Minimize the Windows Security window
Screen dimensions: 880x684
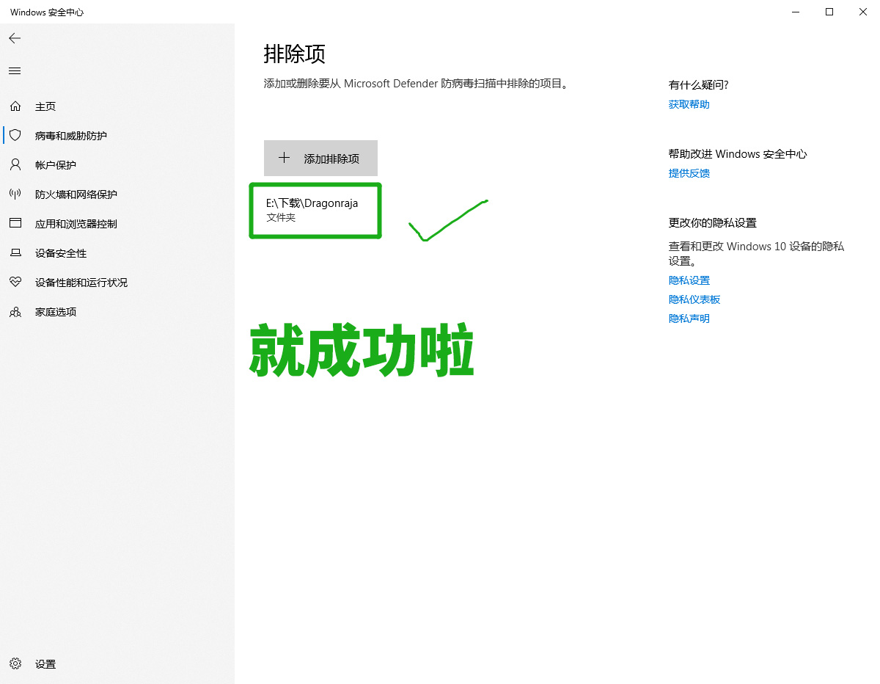[x=796, y=12]
